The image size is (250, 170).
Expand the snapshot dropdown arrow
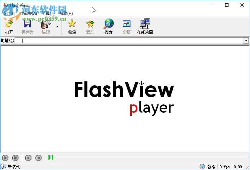click(57, 26)
